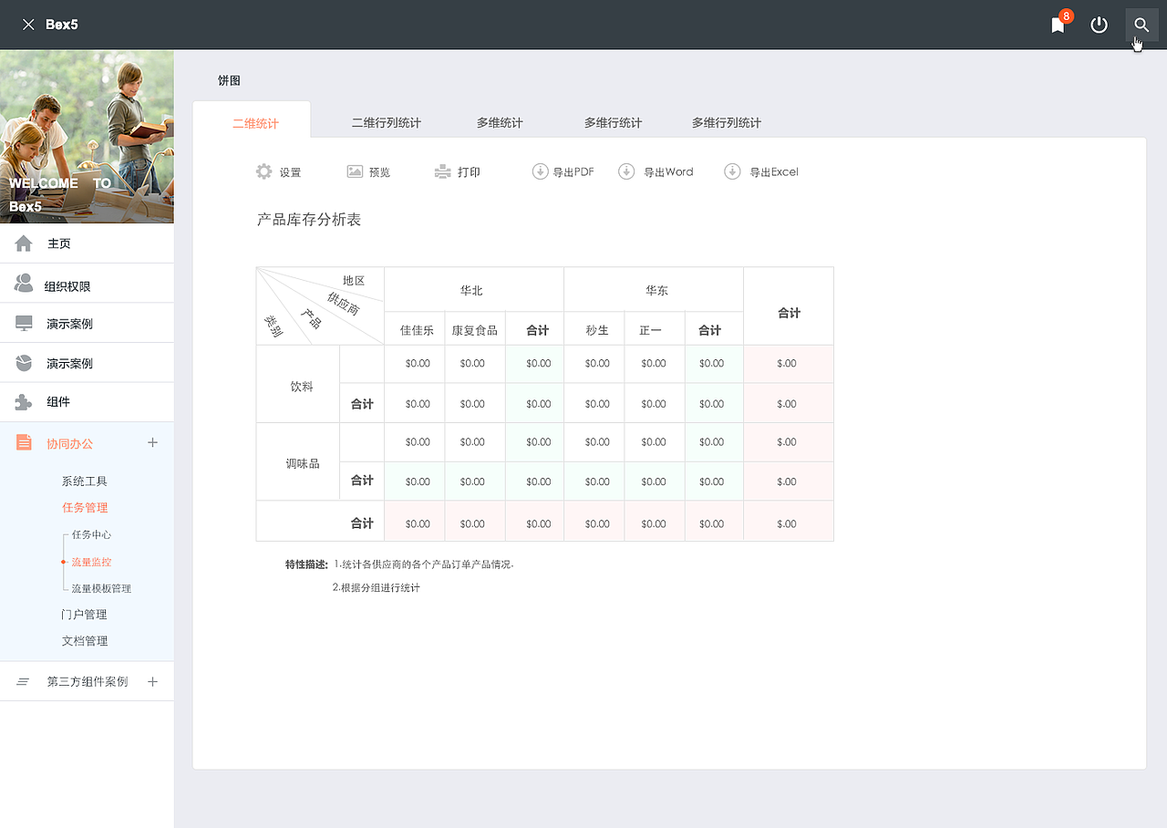The image size is (1167, 828).
Task: Open the 多维行统计 tab
Action: tap(613, 123)
